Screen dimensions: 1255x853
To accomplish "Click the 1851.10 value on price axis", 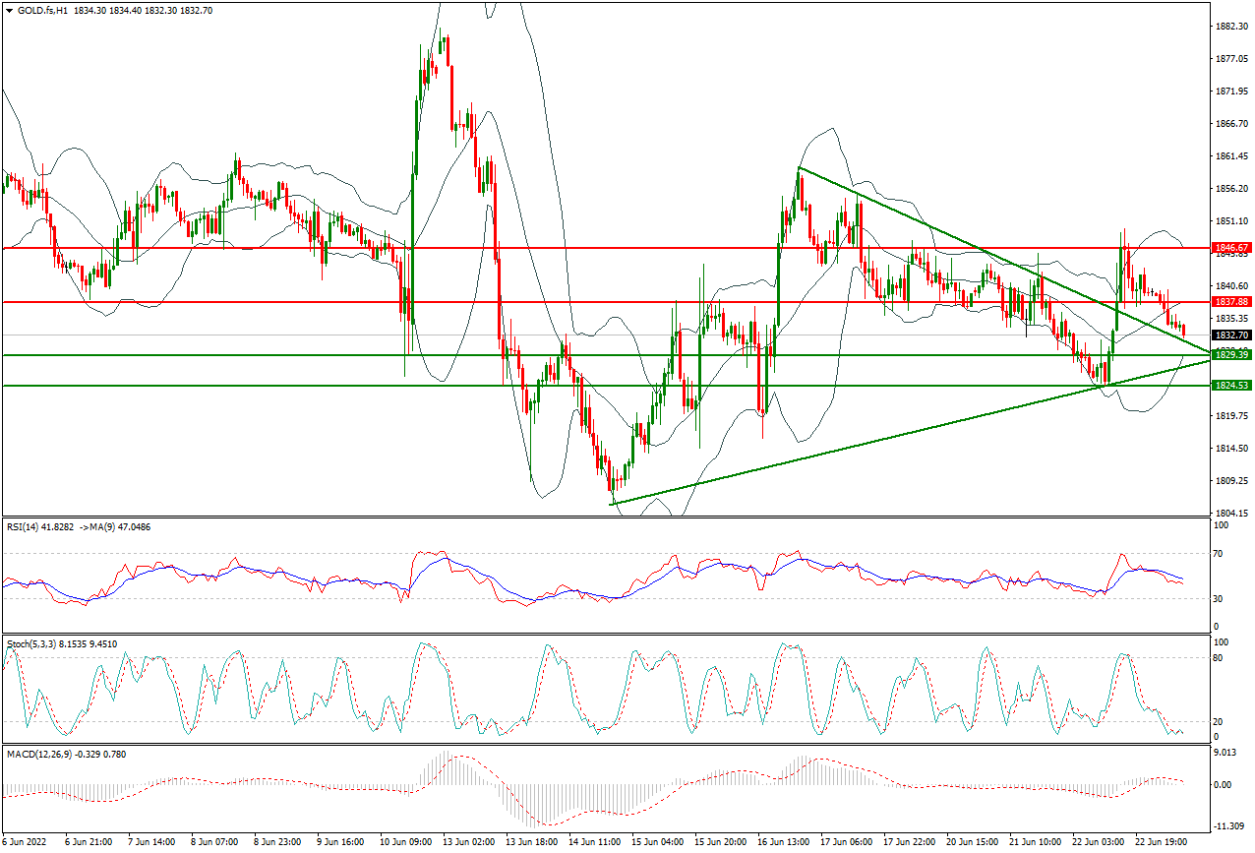I will click(1231, 221).
